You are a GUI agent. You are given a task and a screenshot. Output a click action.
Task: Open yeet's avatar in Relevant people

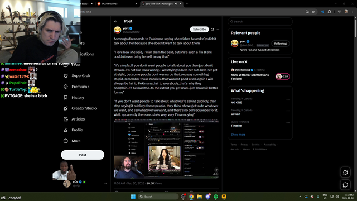pos(234,44)
